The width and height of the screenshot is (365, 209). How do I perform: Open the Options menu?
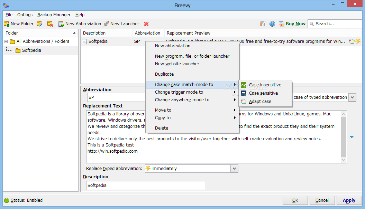coord(25,15)
